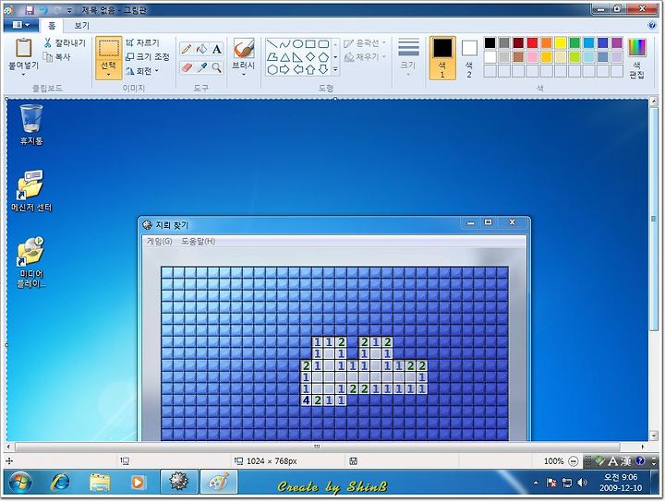
Task: Select the Color picker eyedropper tool
Action: (201, 67)
